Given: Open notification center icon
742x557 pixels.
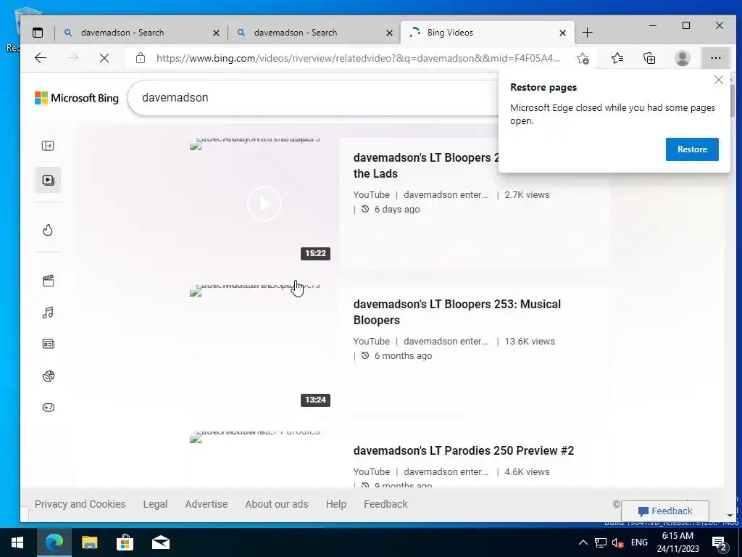Looking at the screenshot, I should [x=720, y=542].
